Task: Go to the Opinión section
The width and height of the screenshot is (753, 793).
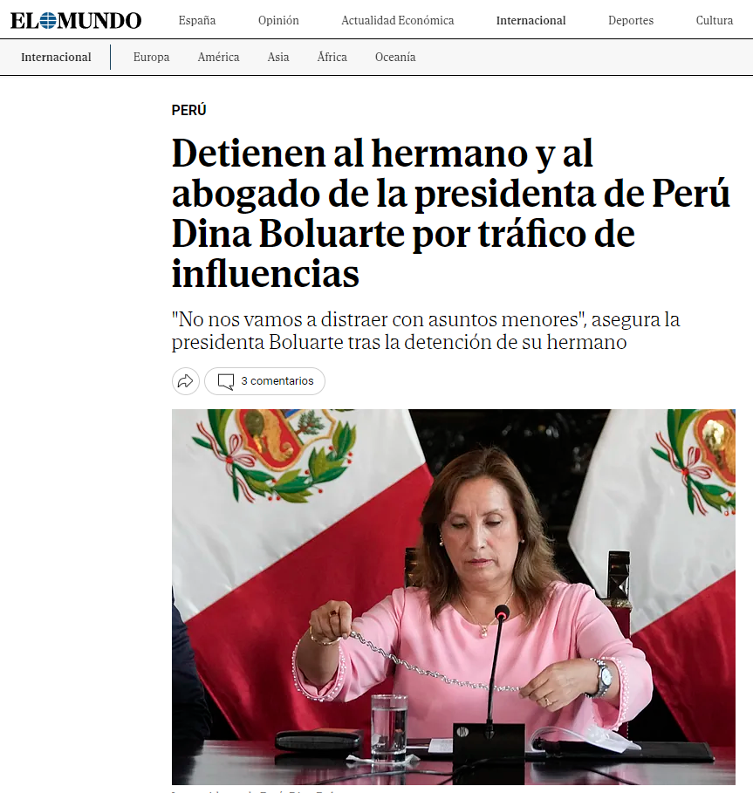Action: pos(278,20)
